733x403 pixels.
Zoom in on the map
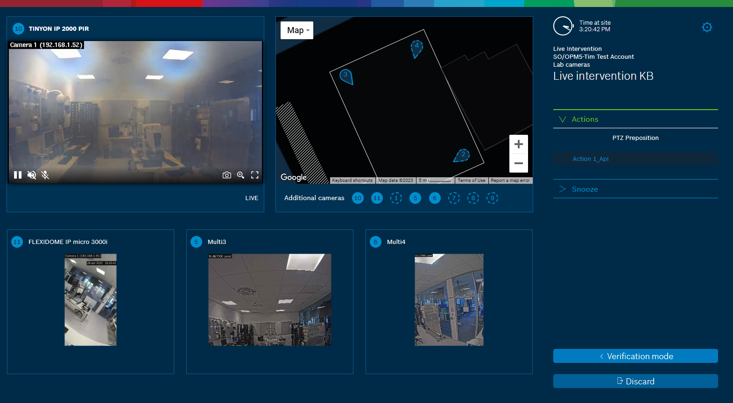[518, 145]
